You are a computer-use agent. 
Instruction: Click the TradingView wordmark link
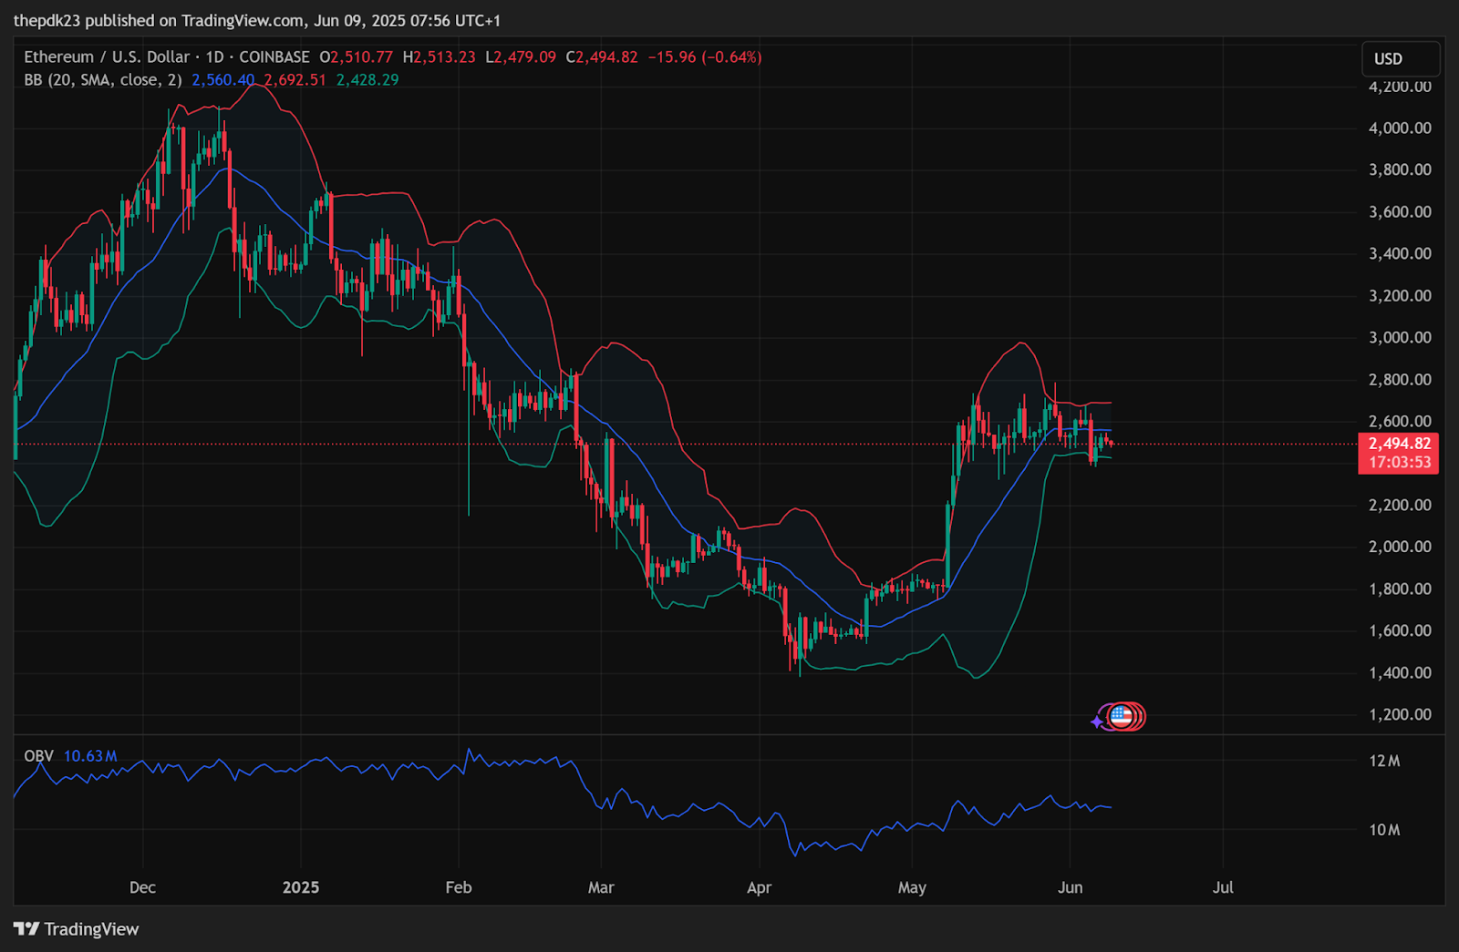(91, 929)
